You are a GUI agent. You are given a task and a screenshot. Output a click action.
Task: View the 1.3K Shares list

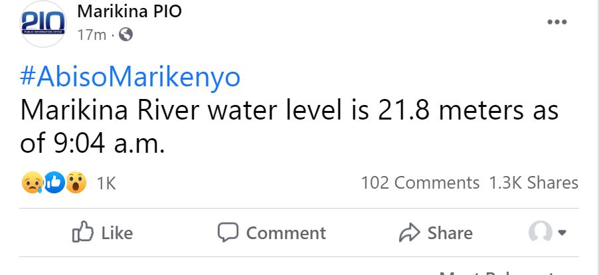[533, 183]
